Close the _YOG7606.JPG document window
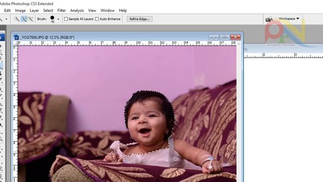Viewport: 323px width, 182px height. click(235, 37)
